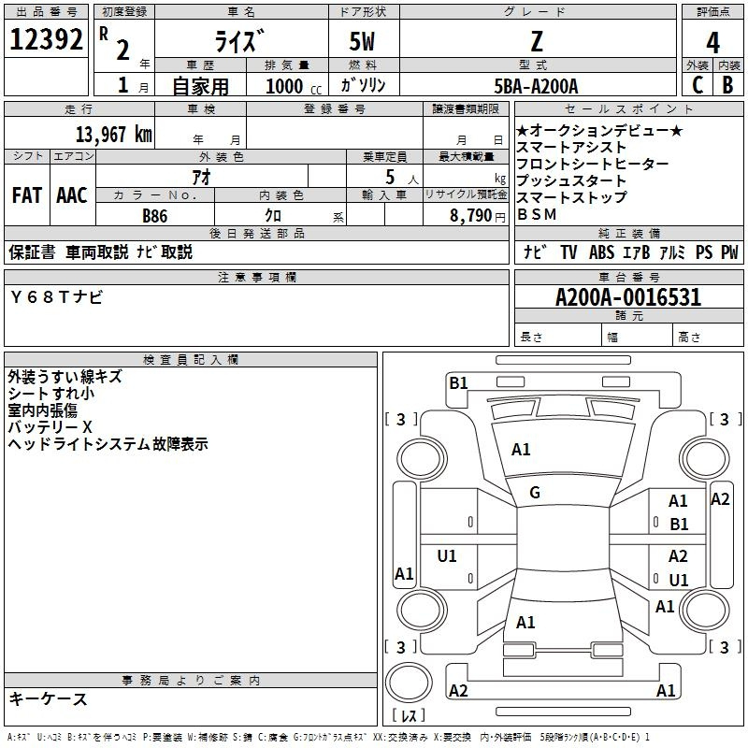The height and width of the screenshot is (748, 748).
Task: Select the model code 5BA-A200A
Action: [x=536, y=86]
